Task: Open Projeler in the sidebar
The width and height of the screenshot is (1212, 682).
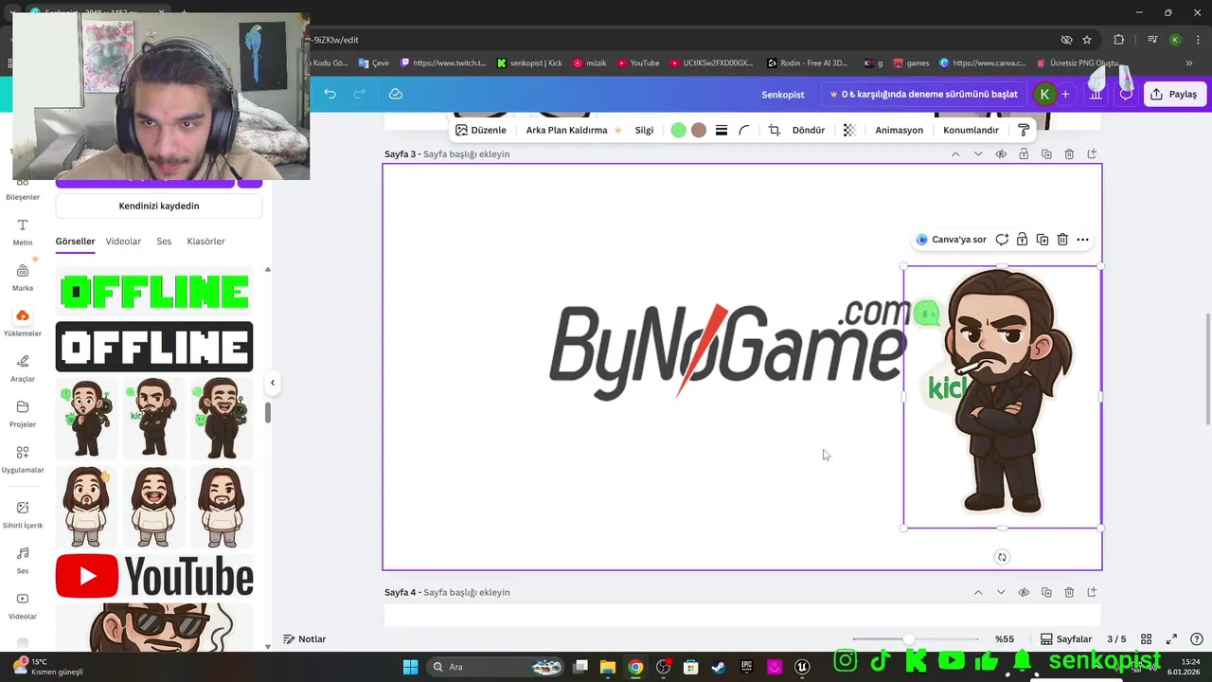Action: click(x=23, y=414)
